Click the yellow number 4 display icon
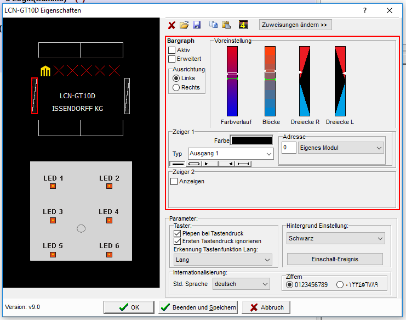Image resolution: width=406 pixels, height=320 pixels. (243, 25)
